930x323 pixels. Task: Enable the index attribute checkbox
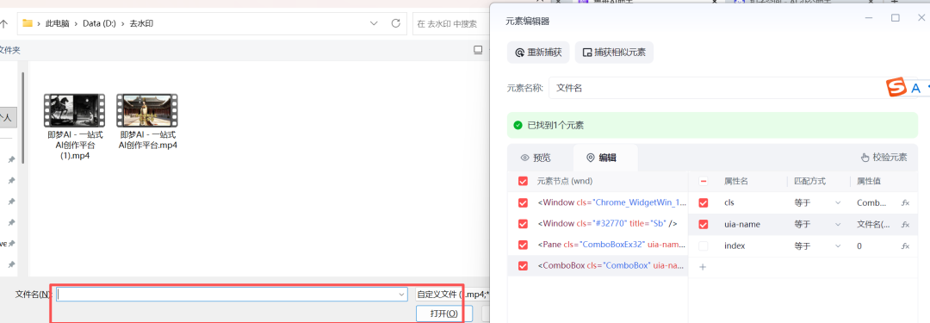coord(704,245)
